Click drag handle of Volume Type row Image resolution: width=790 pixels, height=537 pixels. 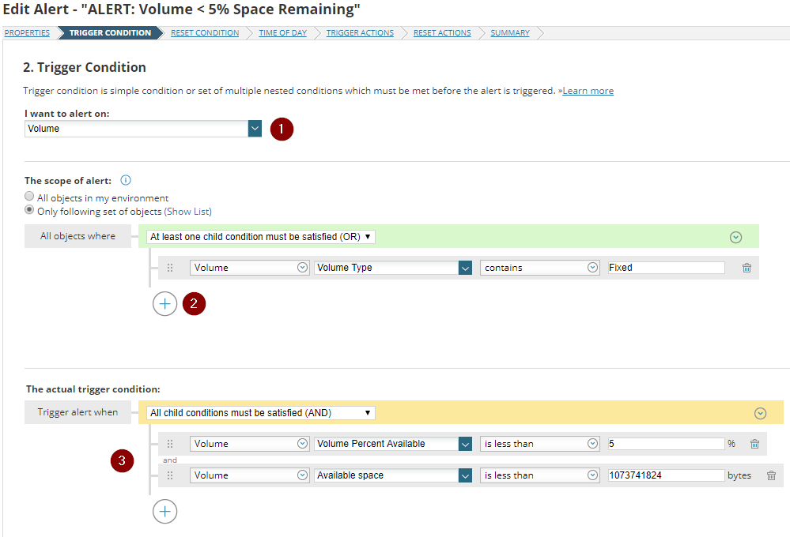click(170, 268)
